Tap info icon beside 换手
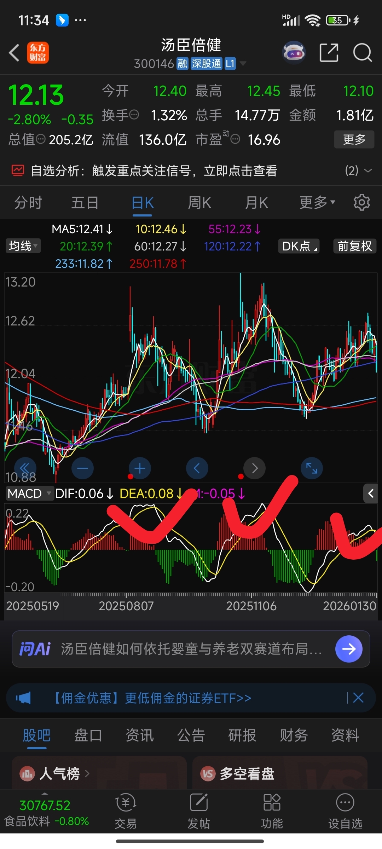 (134, 115)
